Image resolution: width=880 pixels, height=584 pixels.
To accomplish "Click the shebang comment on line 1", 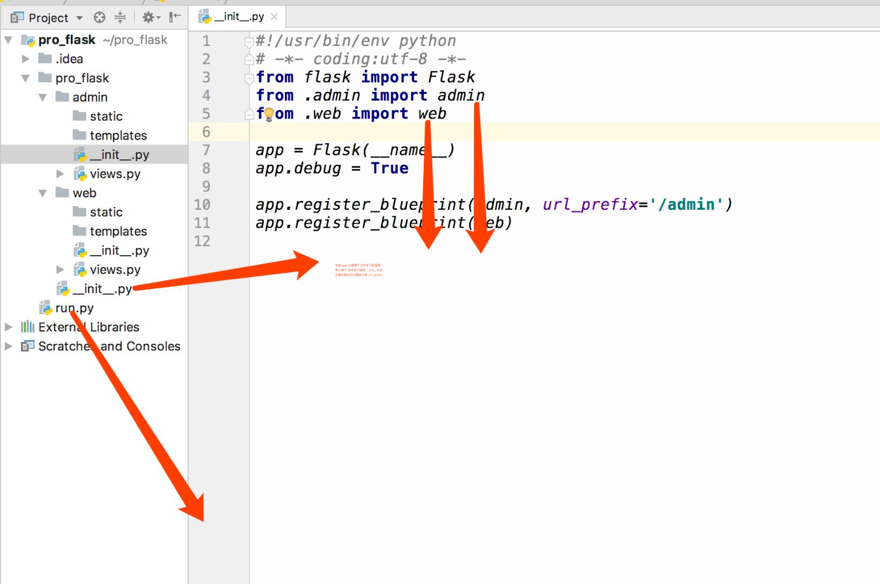I will (x=356, y=41).
